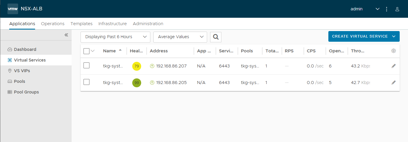Click open connections value 6

(330, 66)
